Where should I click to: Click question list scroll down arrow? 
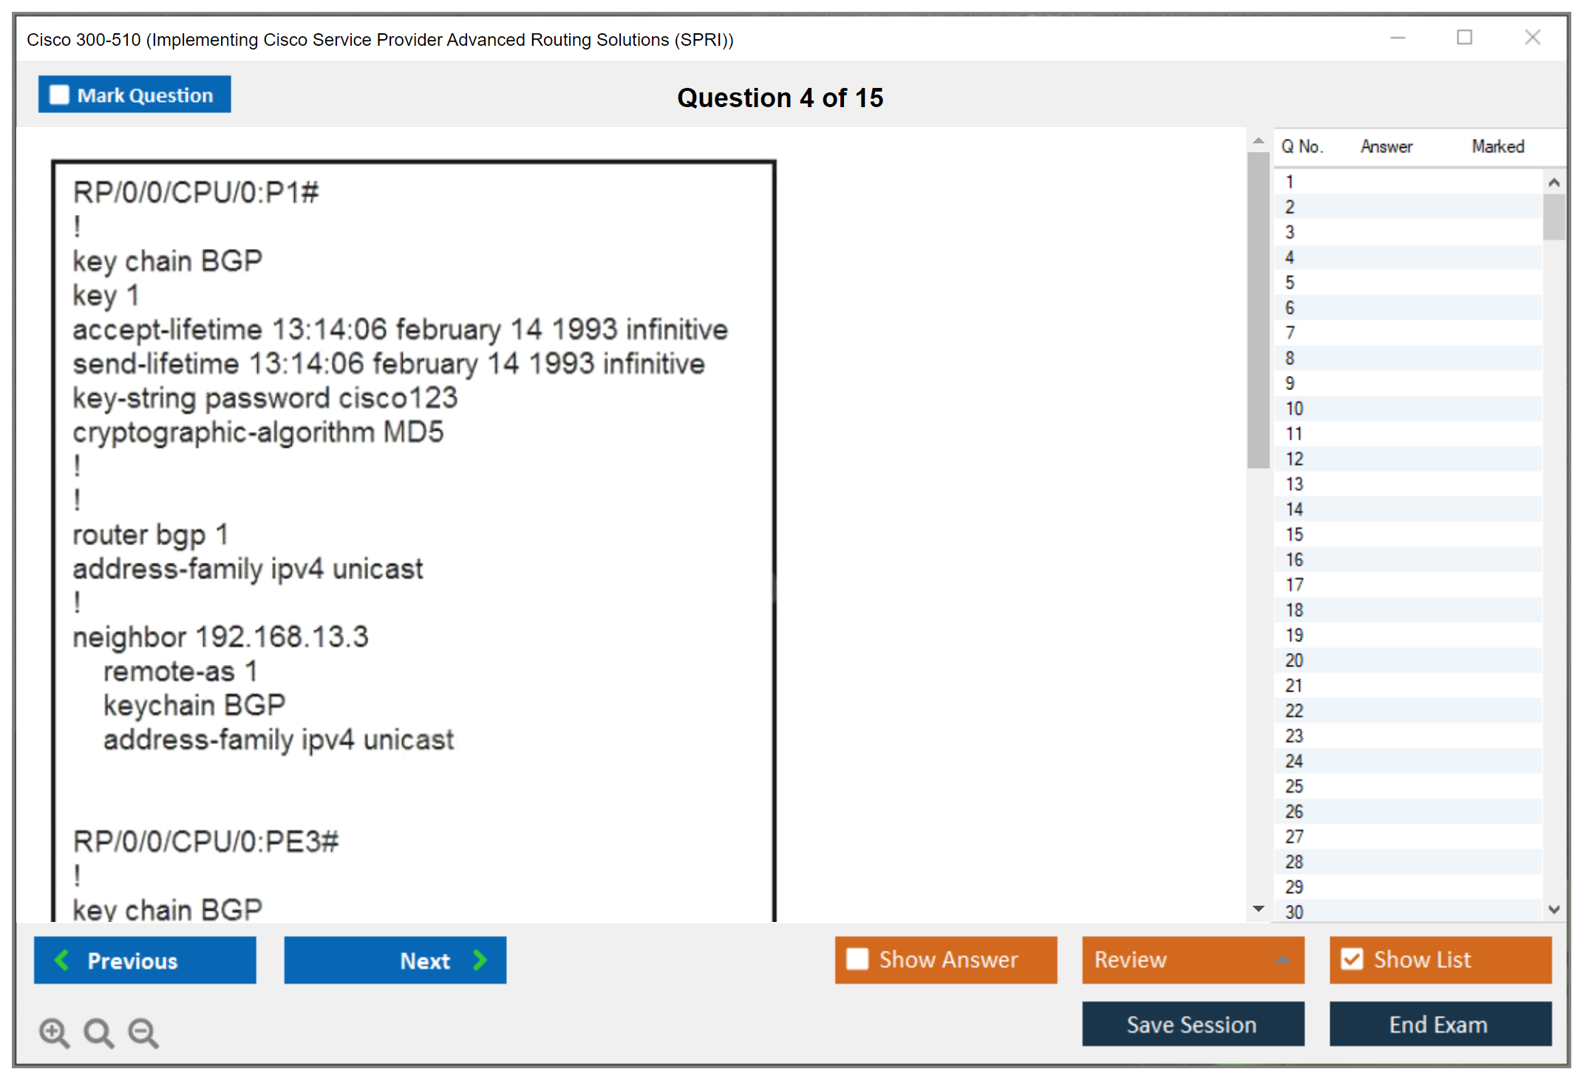(1554, 909)
